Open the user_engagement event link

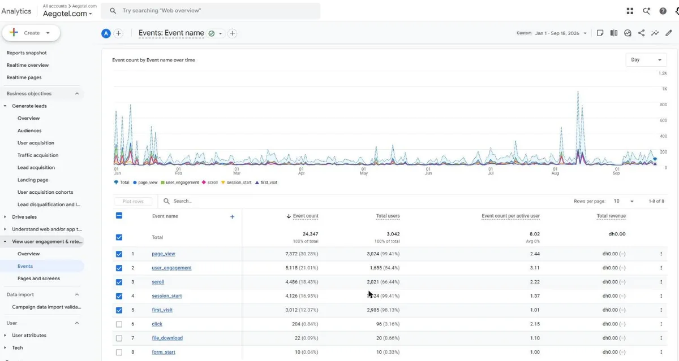171,268
